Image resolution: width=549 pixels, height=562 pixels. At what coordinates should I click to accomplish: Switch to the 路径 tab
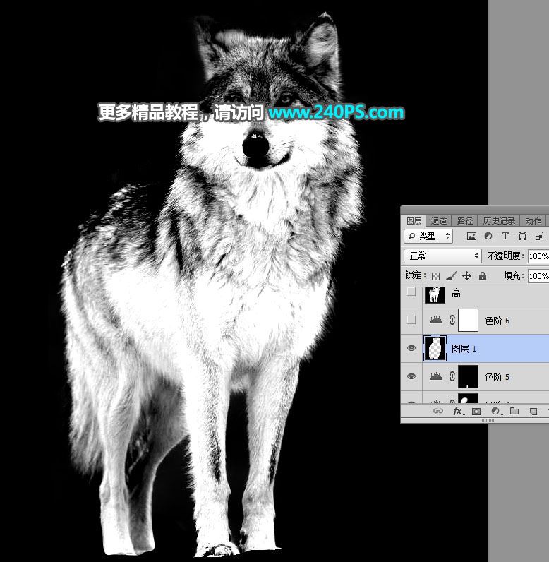pos(465,221)
